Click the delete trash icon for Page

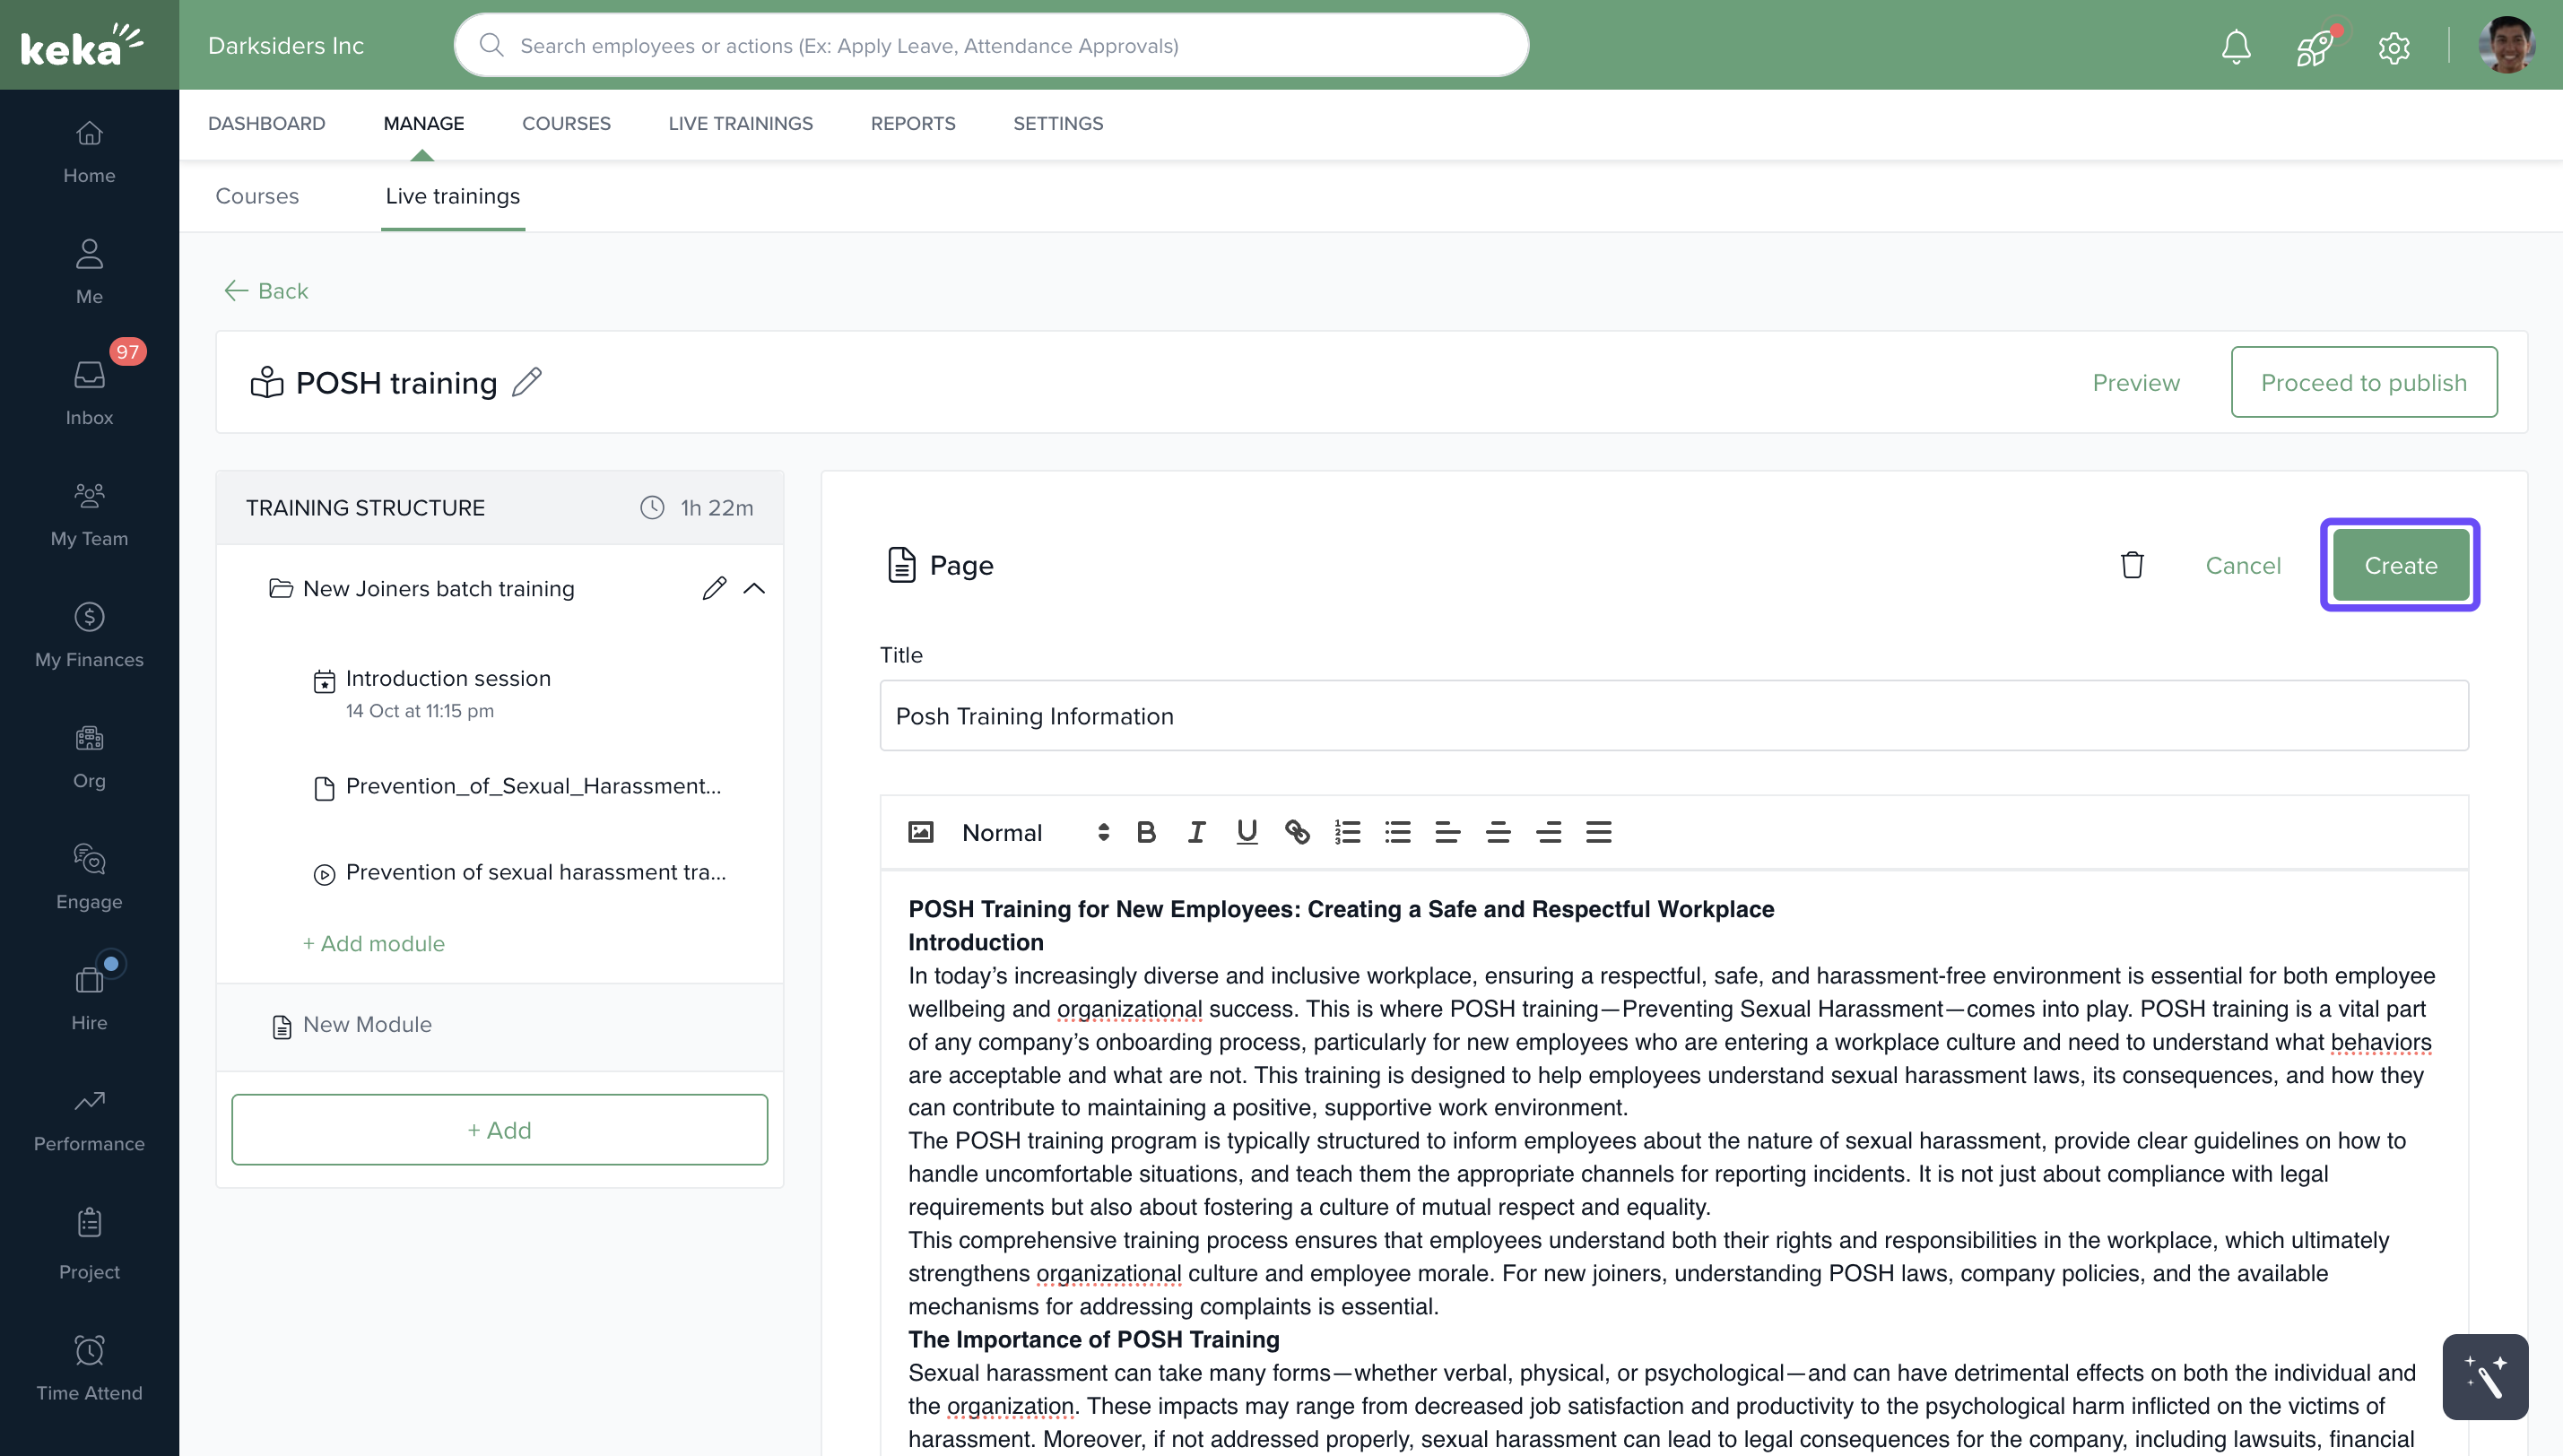(x=2131, y=565)
